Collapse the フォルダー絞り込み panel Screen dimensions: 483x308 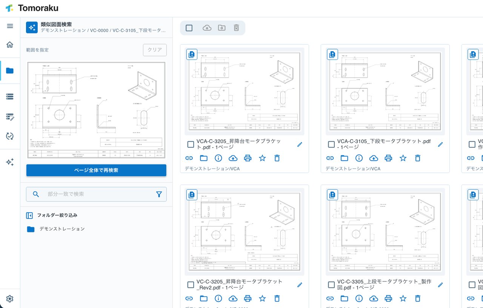click(29, 215)
